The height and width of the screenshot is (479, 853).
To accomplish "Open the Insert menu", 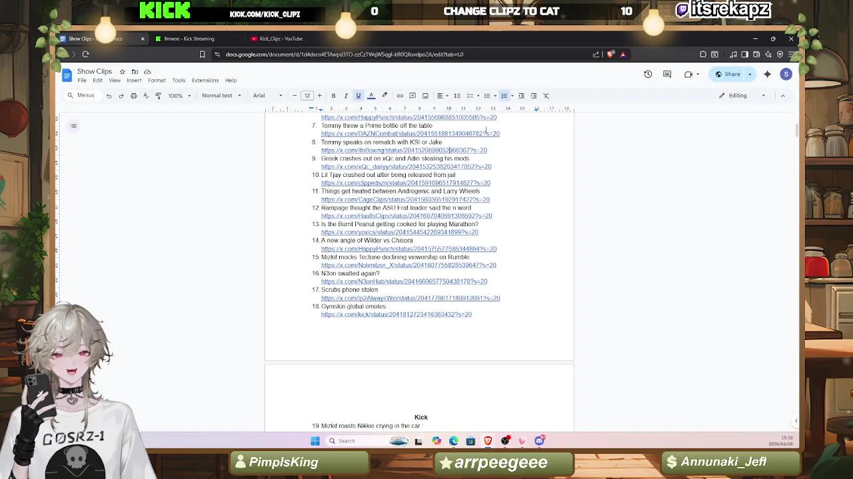I will (x=134, y=80).
